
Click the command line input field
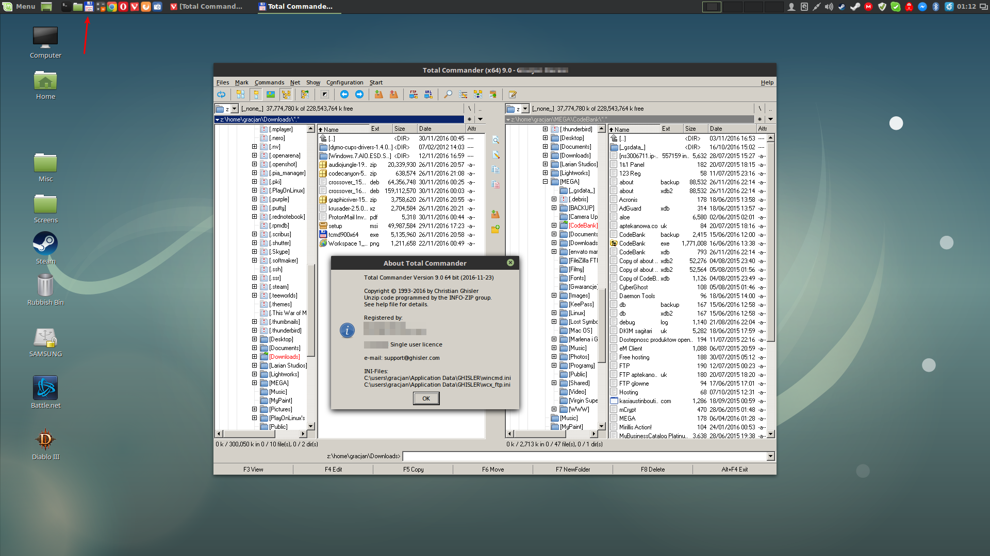click(x=584, y=456)
